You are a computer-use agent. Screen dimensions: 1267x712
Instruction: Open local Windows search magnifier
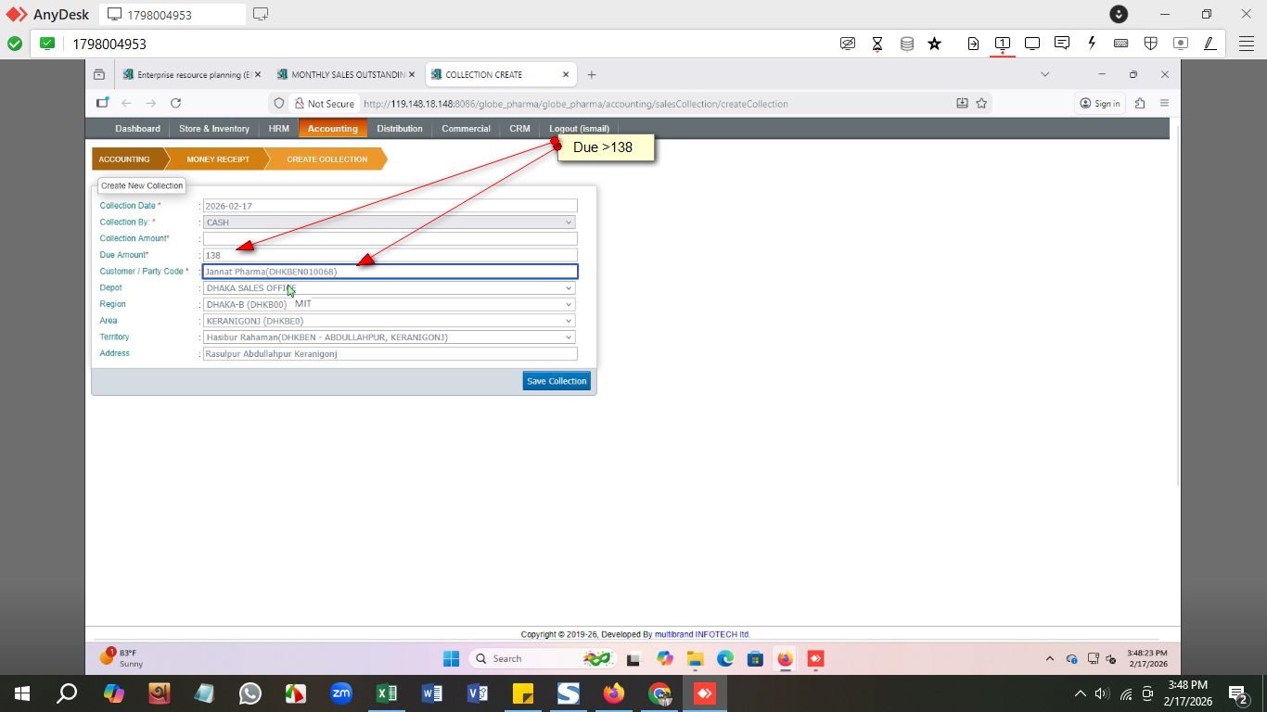pos(67,693)
